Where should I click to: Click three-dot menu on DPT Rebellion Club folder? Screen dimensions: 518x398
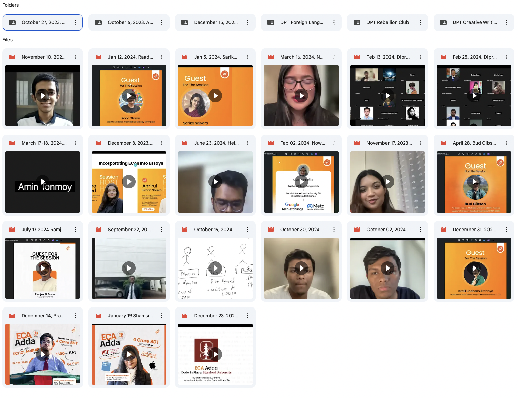coord(420,22)
